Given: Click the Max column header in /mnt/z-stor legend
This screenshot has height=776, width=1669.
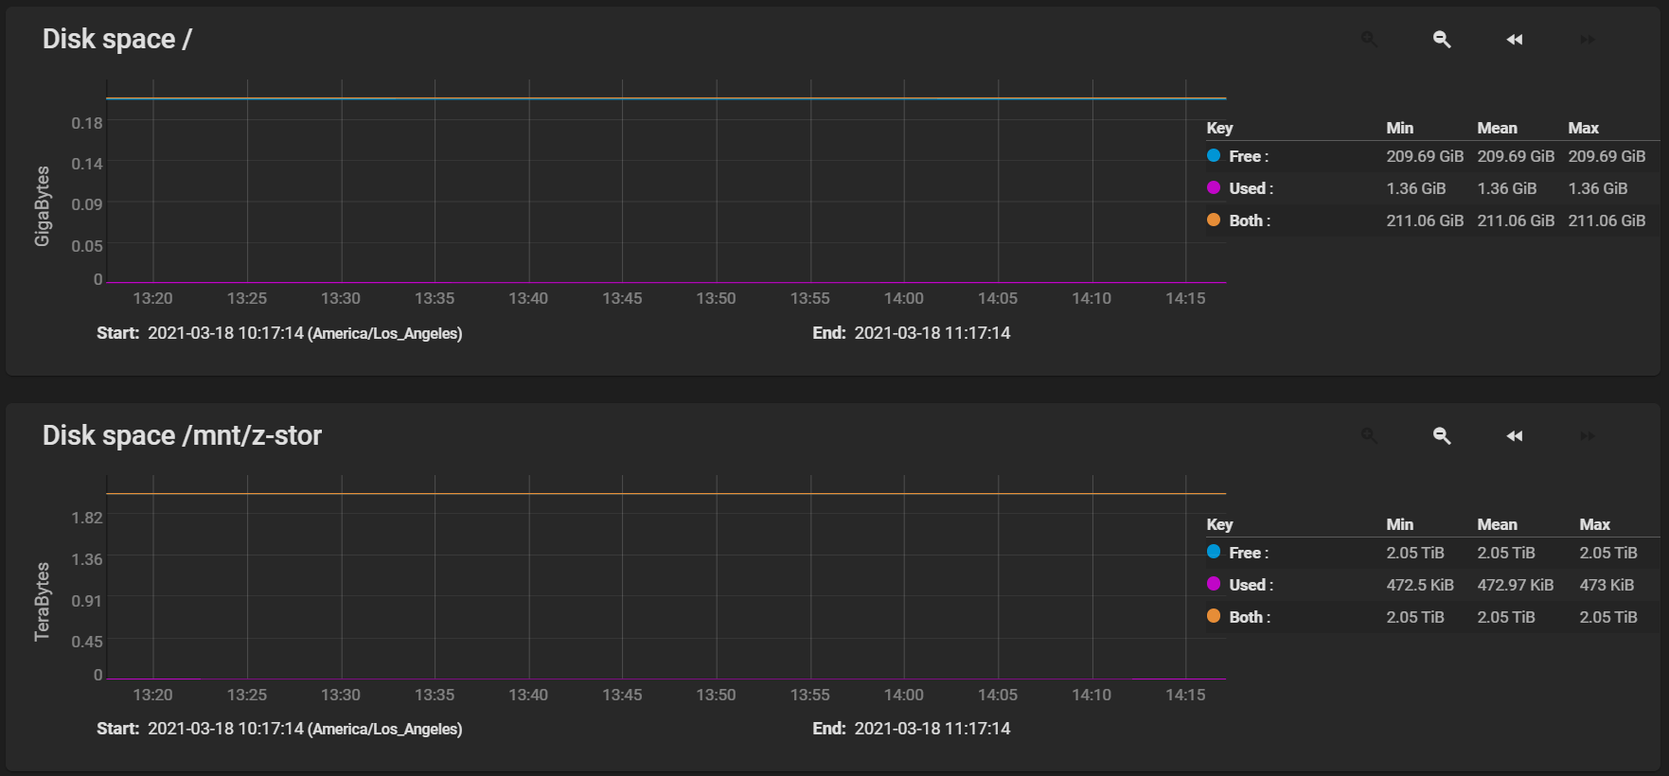Looking at the screenshot, I should coord(1594,524).
